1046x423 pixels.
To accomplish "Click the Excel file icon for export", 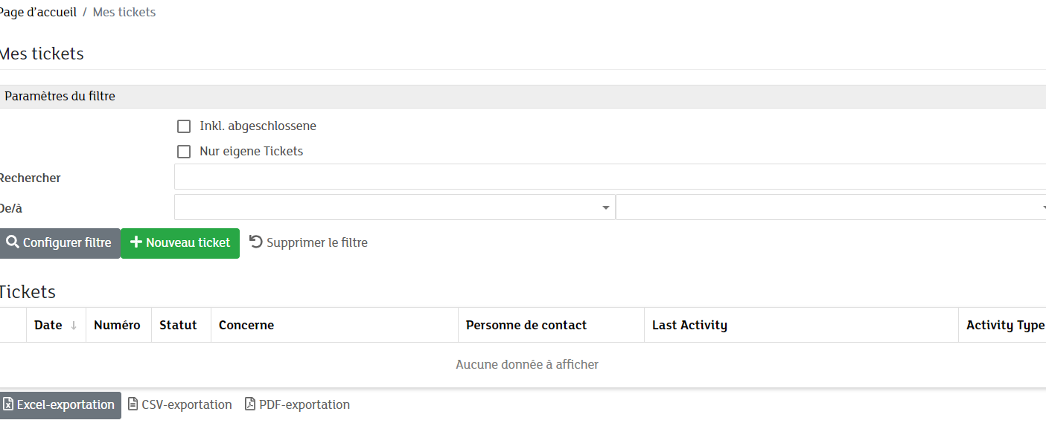I will 8,404.
